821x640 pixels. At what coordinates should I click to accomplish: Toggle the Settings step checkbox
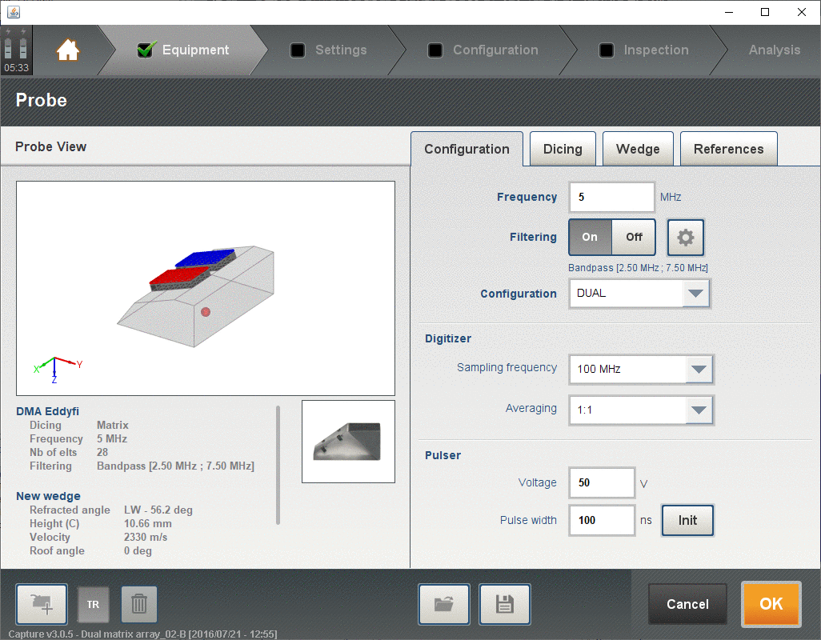tap(298, 50)
